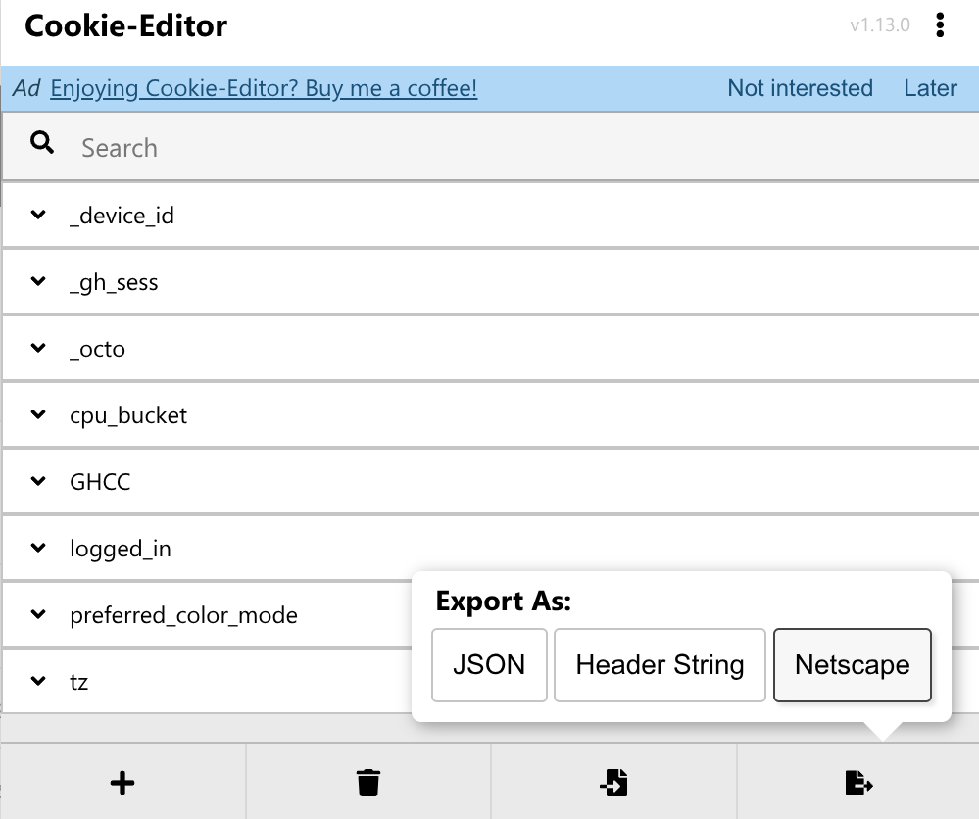Screen dimensions: 979x819
Task: Expand the cpu_bucket cookie
Action: (x=490, y=415)
